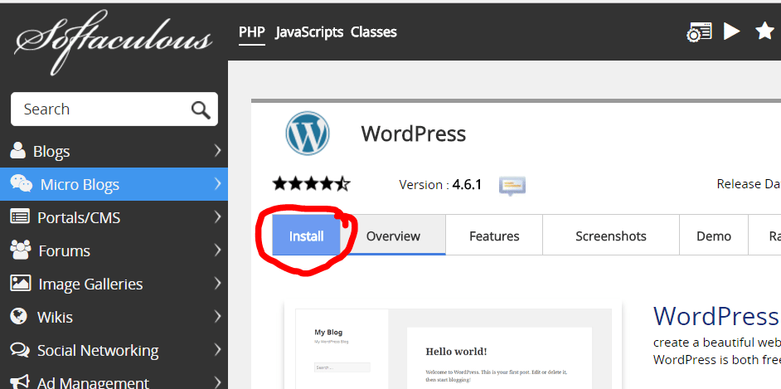Expand the Forums chevron
The image size is (781, 389).
coord(218,250)
